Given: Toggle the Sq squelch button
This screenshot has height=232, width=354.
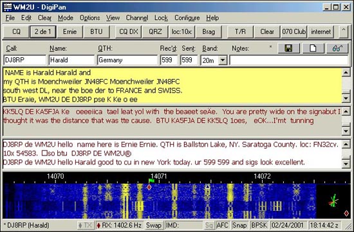Looking at the screenshot, I should (x=209, y=225).
